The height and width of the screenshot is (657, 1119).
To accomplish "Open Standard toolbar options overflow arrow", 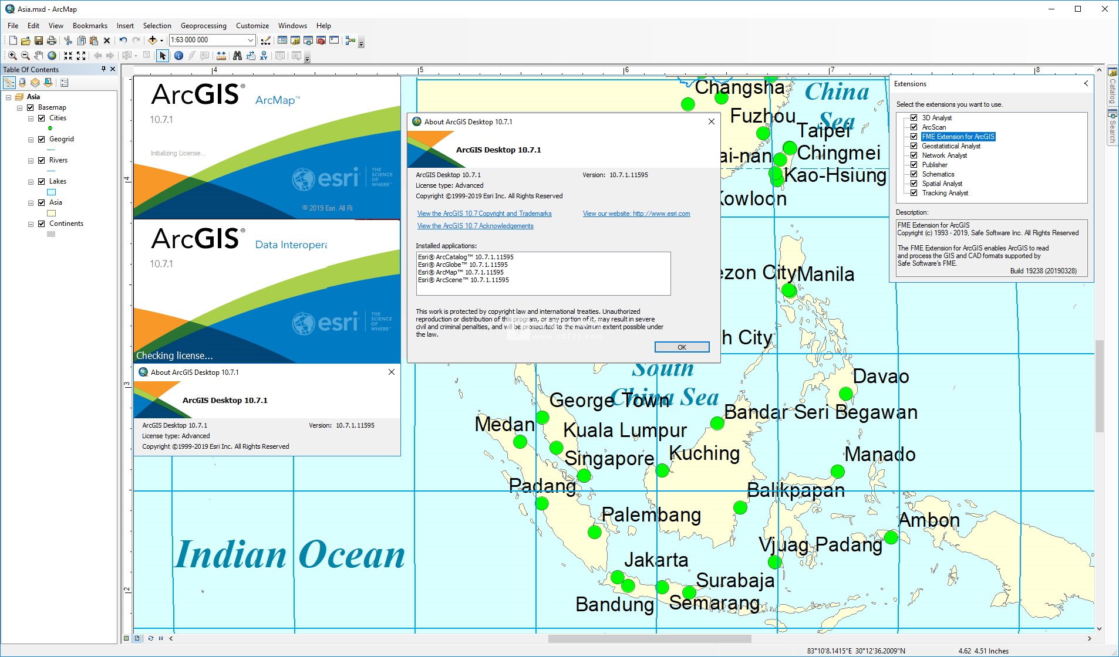I will pyautogui.click(x=362, y=43).
